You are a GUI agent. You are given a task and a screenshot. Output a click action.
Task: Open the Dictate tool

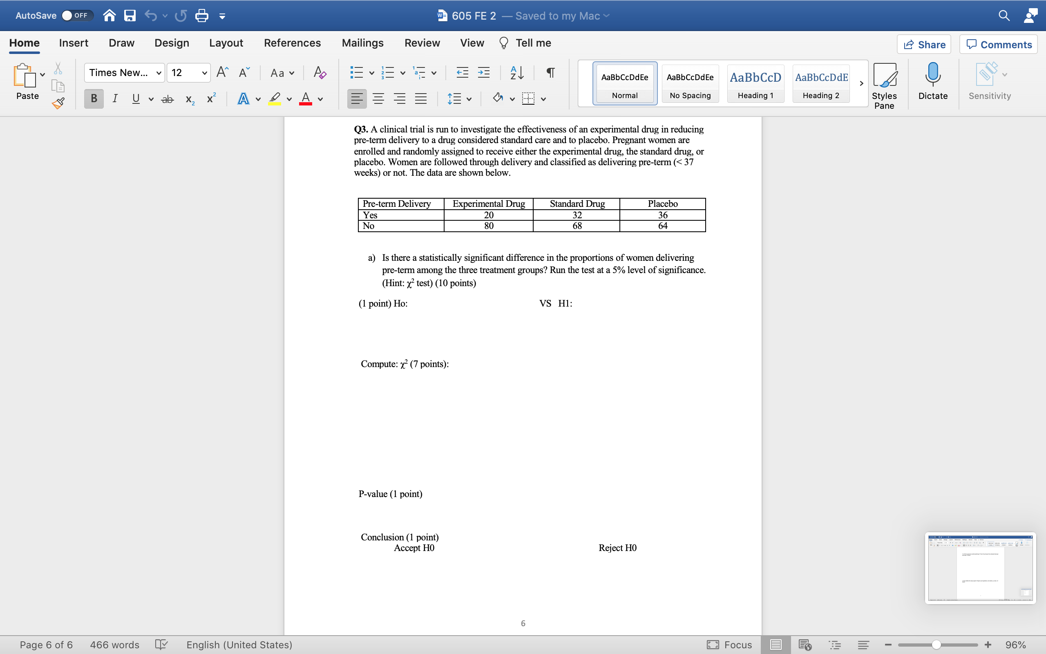click(932, 83)
